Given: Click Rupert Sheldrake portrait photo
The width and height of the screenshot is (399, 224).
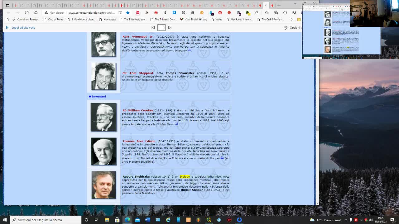Looking at the screenshot, I should pos(103,185).
